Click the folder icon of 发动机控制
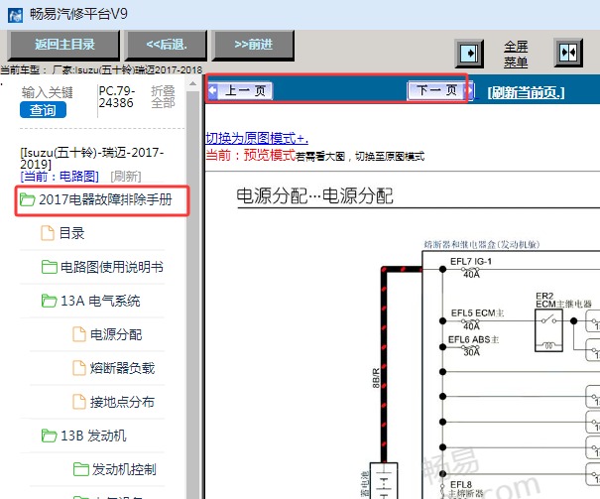Image resolution: width=600 pixels, height=499 pixels. pyautogui.click(x=80, y=469)
